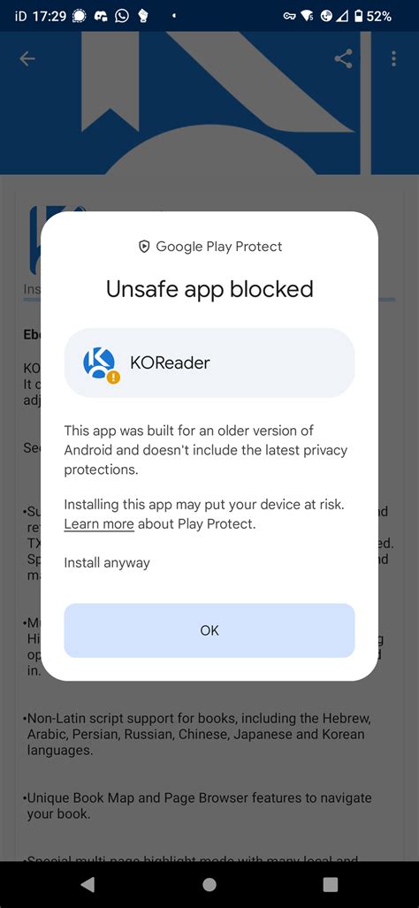
Task: Tap the Wi-Fi status icon
Action: [x=308, y=16]
